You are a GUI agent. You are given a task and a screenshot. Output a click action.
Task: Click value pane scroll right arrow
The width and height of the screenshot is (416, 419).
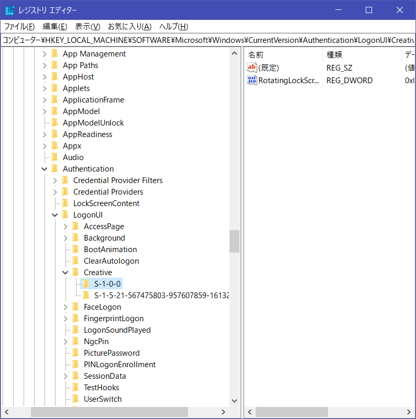pos(409,412)
